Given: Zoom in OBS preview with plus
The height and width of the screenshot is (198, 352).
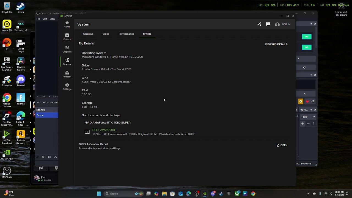Looking at the screenshot, I should coord(49,97).
